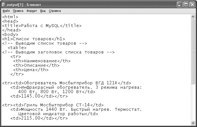The height and width of the screenshot is (127, 197).
Task: Click the output[1] - Блокнот title bar
Action: click(x=88, y=5)
